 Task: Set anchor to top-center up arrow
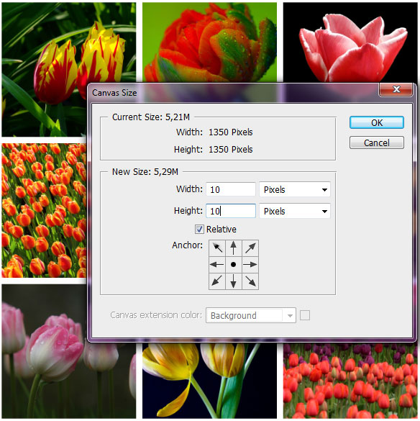(234, 248)
